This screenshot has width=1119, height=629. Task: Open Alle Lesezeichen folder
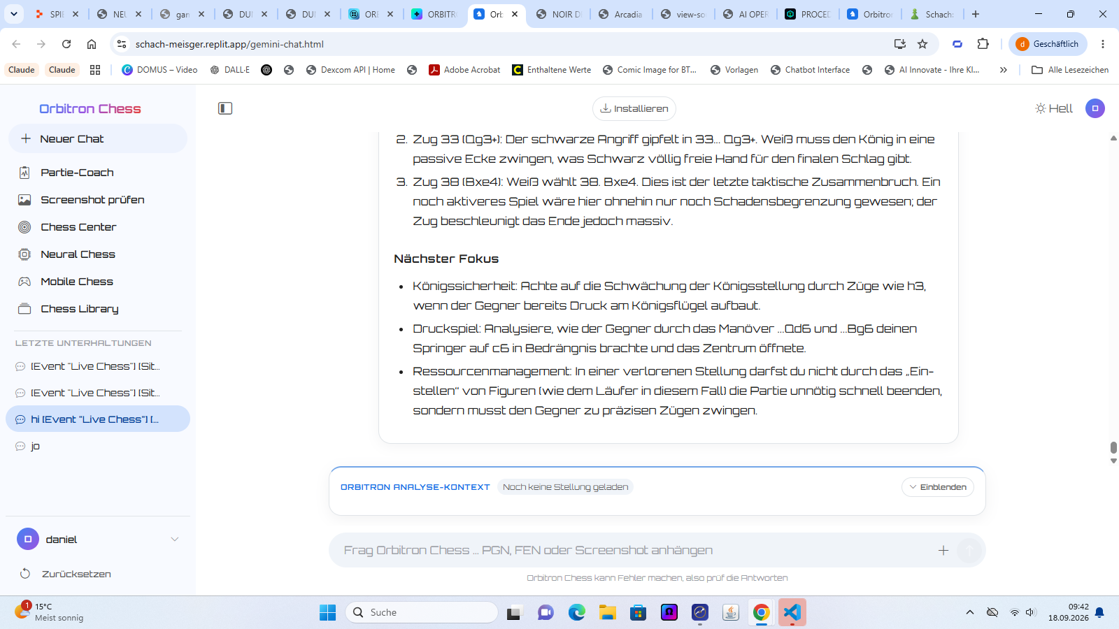(x=1070, y=70)
